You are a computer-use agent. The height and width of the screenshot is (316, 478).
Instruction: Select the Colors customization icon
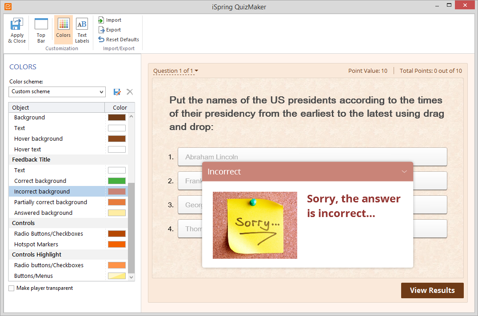click(x=64, y=24)
